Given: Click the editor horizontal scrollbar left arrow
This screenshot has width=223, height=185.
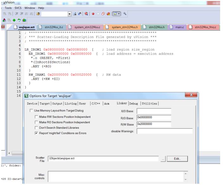Looking at the screenshot, I should pyautogui.click(x=9, y=153).
